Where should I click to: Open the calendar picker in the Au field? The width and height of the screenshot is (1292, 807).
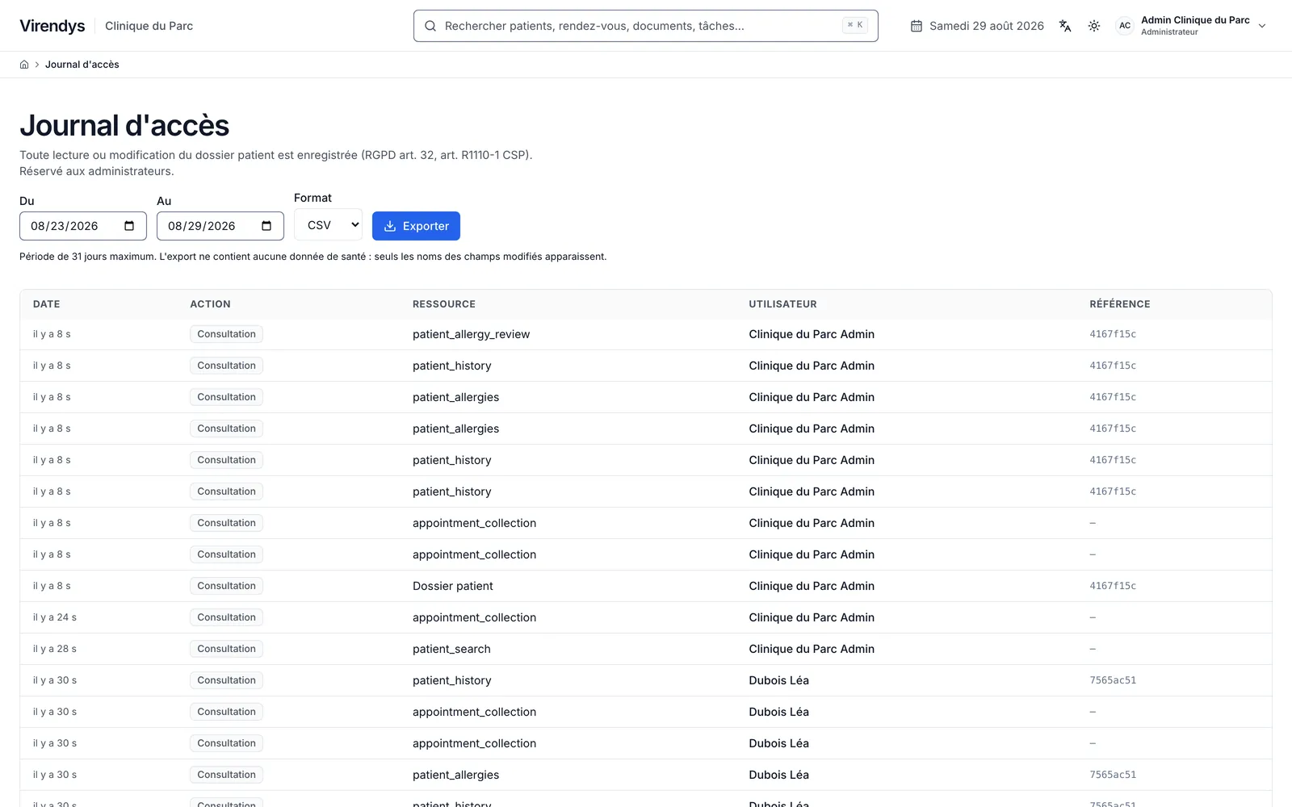(x=266, y=226)
